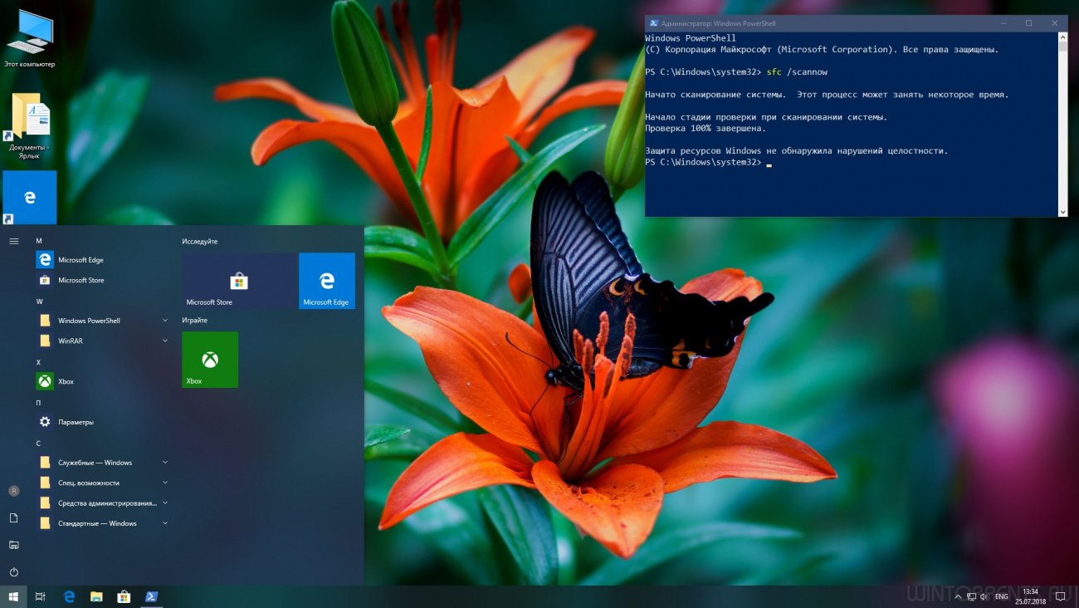This screenshot has width=1079, height=608.
Task: Click the Администратор: Windows PowerShell title text
Action: pos(719,23)
